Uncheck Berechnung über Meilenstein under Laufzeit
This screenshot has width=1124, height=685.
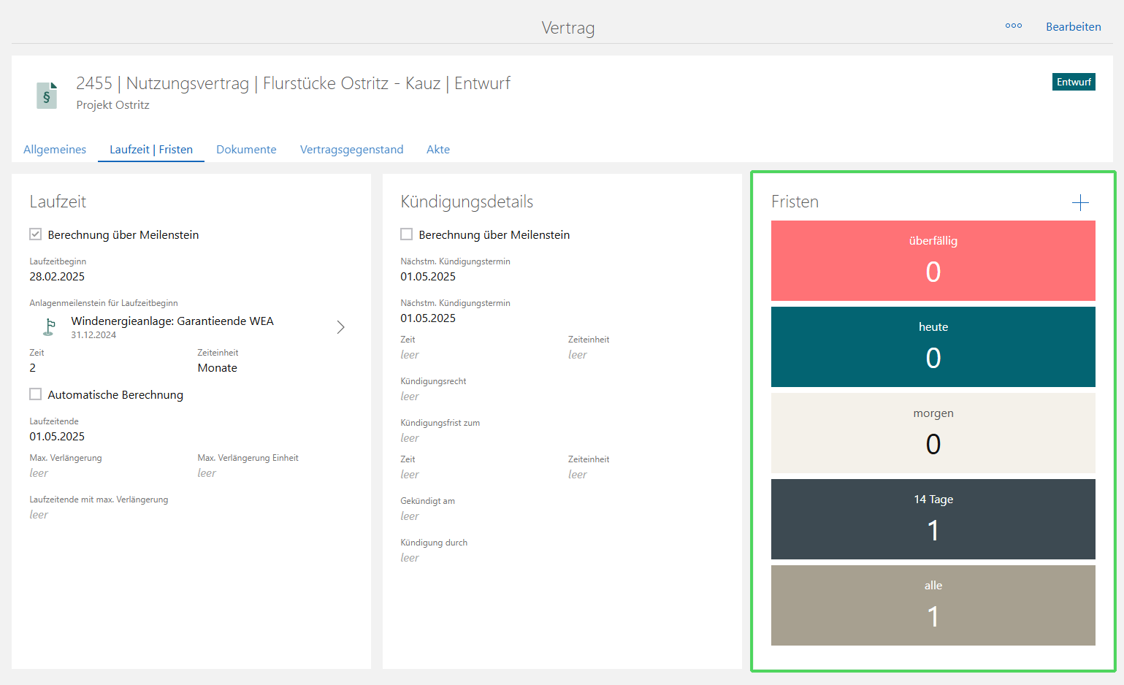[x=35, y=234]
